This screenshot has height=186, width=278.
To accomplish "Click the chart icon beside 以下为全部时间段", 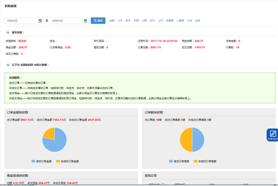I will pyautogui.click(x=8, y=65).
